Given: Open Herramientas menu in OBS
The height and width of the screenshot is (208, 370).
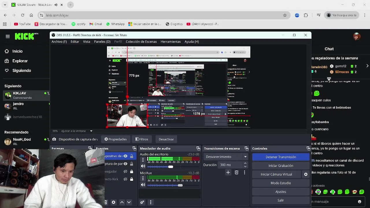Looking at the screenshot, I should [171, 42].
